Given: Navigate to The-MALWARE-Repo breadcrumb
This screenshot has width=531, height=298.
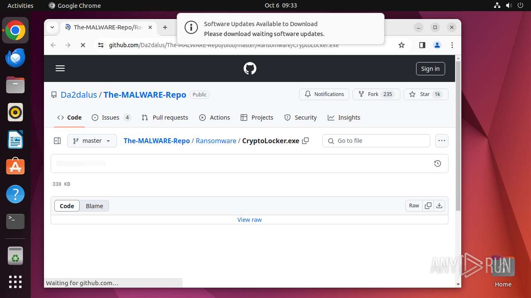Looking at the screenshot, I should 157,141.
